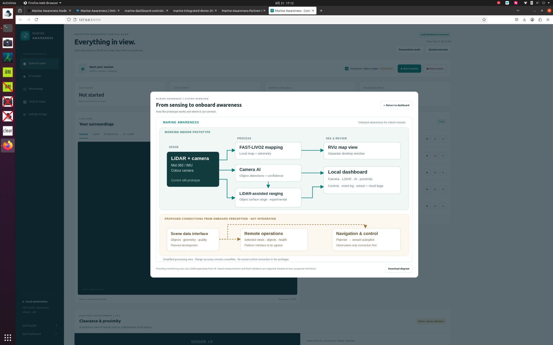The width and height of the screenshot is (553, 345).
Task: Open the clock and calendar panel
Action: (284, 3)
